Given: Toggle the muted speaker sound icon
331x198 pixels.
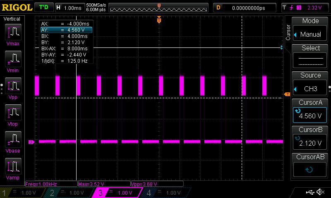Looking at the screenshot, I should (x=320, y=192).
